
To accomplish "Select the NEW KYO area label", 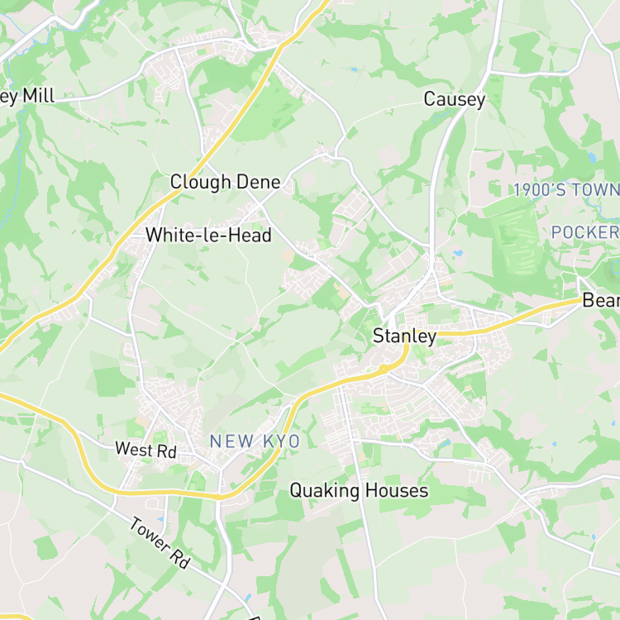I will [255, 441].
